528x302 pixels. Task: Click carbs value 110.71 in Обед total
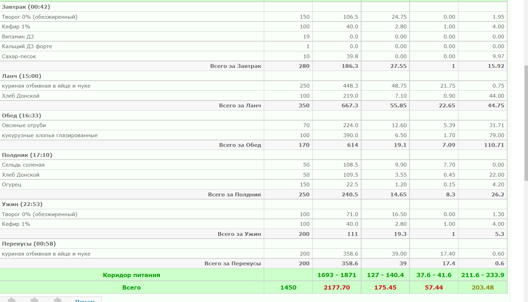tap(494, 145)
